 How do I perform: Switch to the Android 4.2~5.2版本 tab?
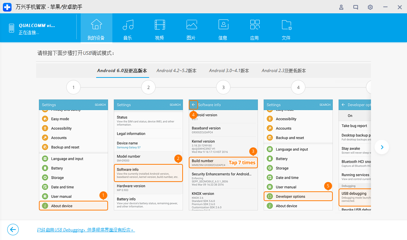pyautogui.click(x=176, y=71)
